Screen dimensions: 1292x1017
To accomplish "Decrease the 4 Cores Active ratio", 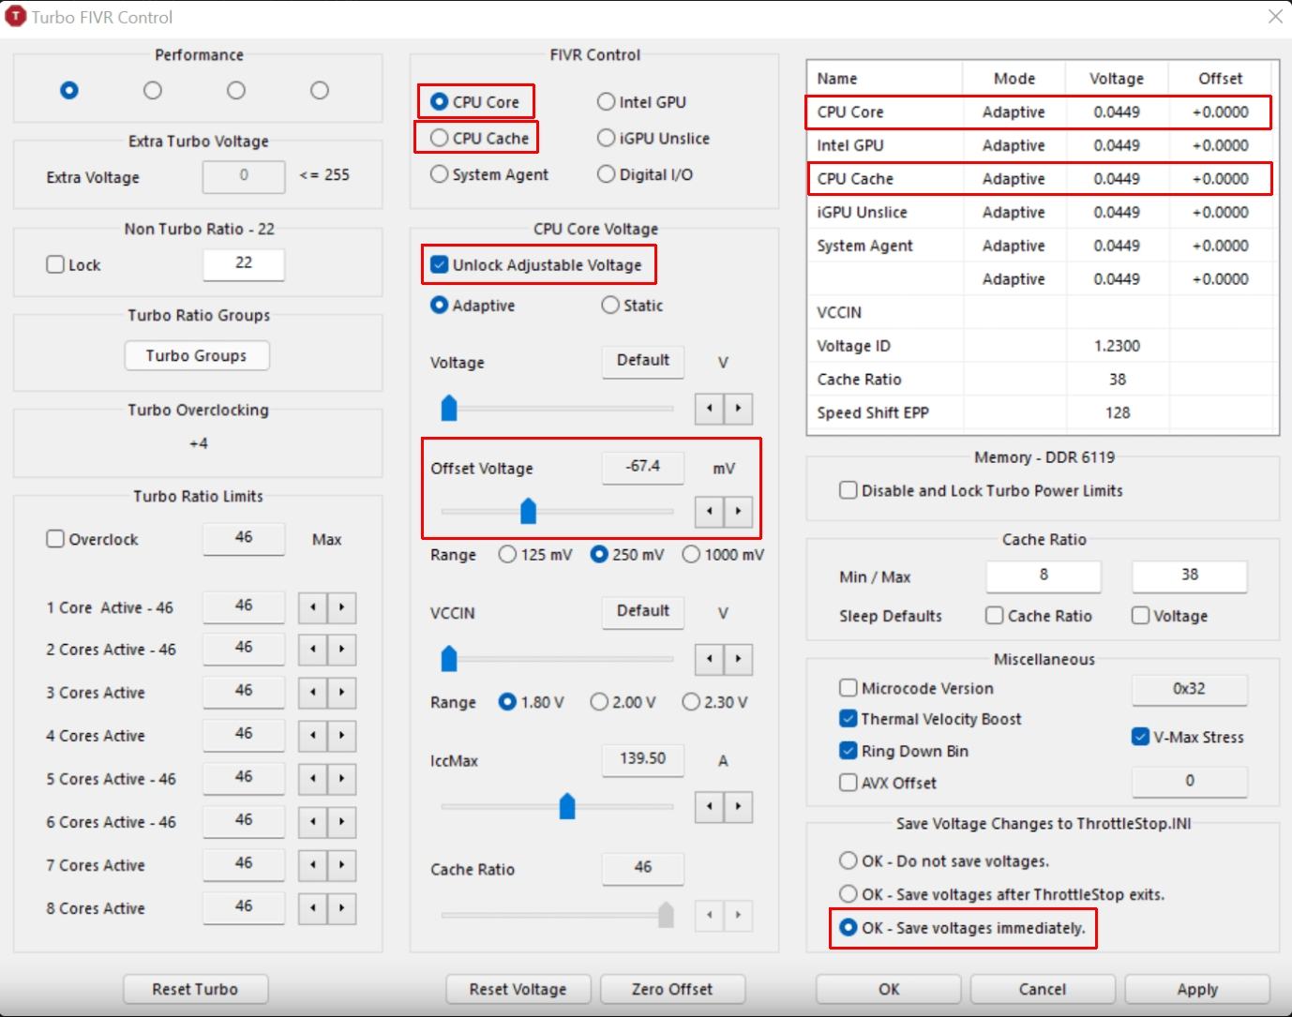I will click(x=312, y=736).
